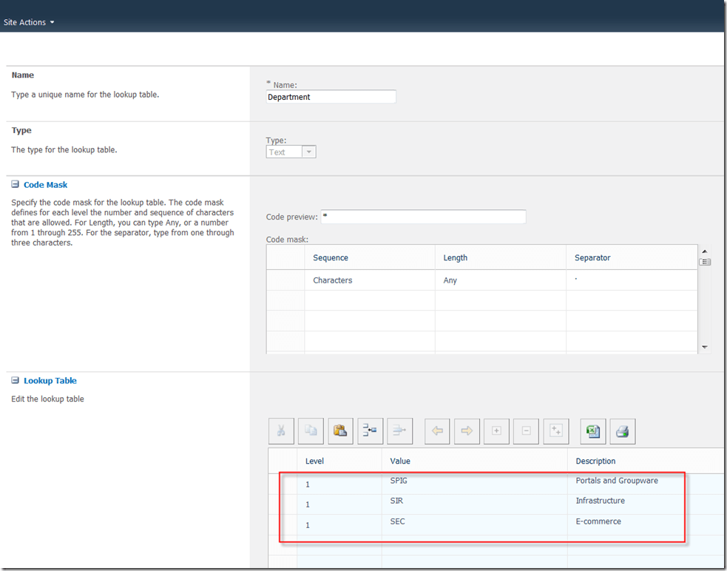The width and height of the screenshot is (727, 571).
Task: Click the Indent right arrow icon
Action: click(x=467, y=431)
